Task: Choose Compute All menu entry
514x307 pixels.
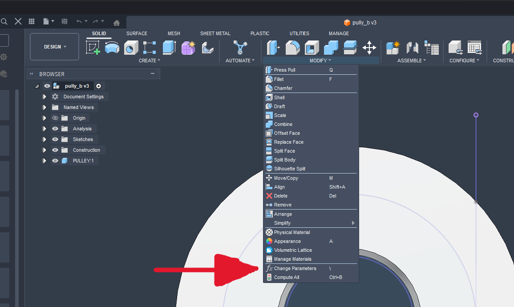Action: tap(311, 277)
